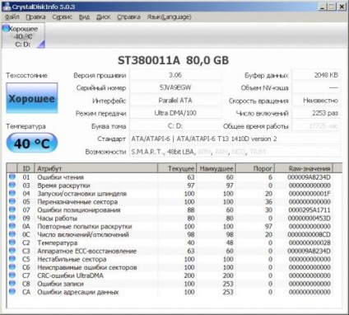Click status icon for Время раскрутки row
The width and height of the screenshot is (349, 315).
pos(12,185)
